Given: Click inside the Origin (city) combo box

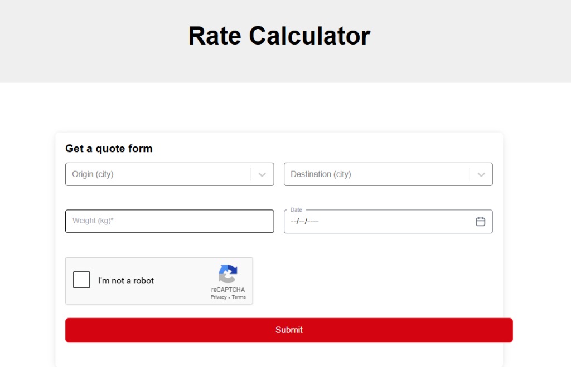Looking at the screenshot, I should click(x=156, y=174).
